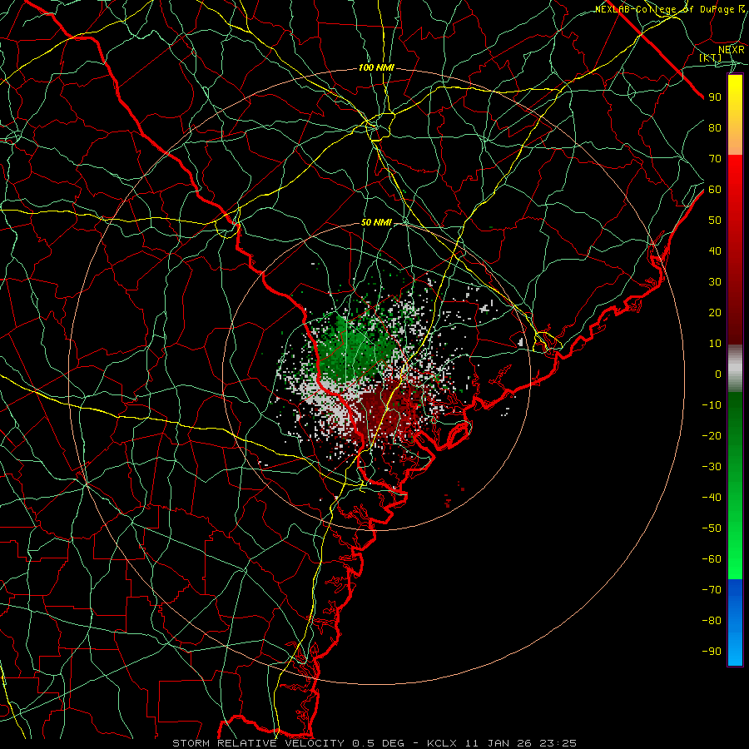
Task: Click the -70 value on the color scale
Action: click(x=712, y=590)
